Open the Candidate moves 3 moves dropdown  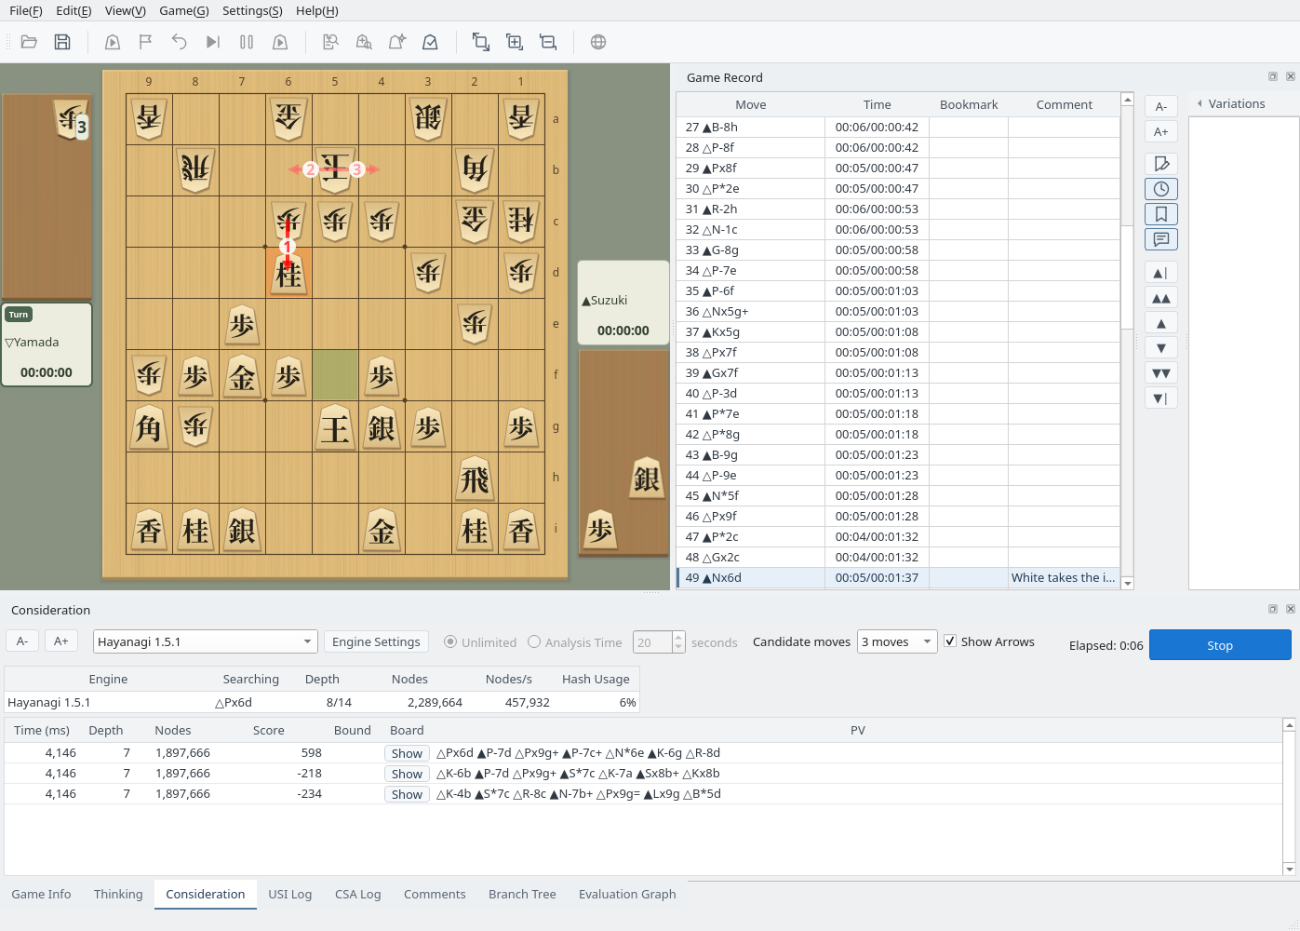tap(897, 641)
